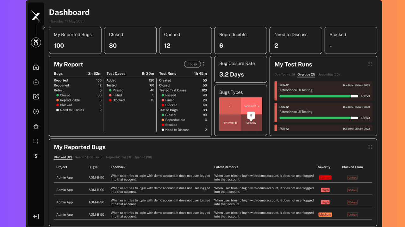Switch to Upcoming (30) tab
Viewport: 405px width, 227px height.
328,75
